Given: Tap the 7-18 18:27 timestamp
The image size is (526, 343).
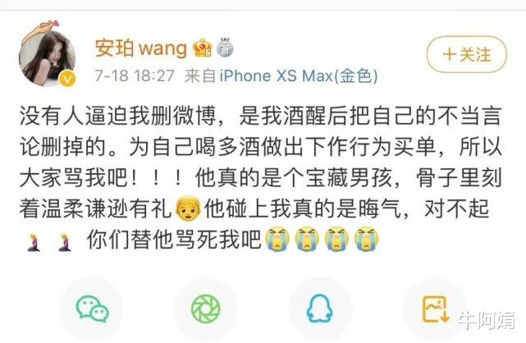Looking at the screenshot, I should 135,75.
